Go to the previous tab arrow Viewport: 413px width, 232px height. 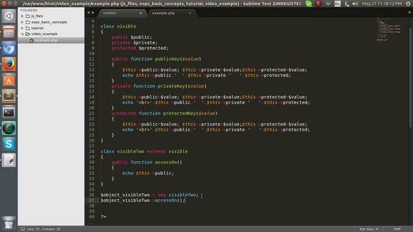pos(88,13)
